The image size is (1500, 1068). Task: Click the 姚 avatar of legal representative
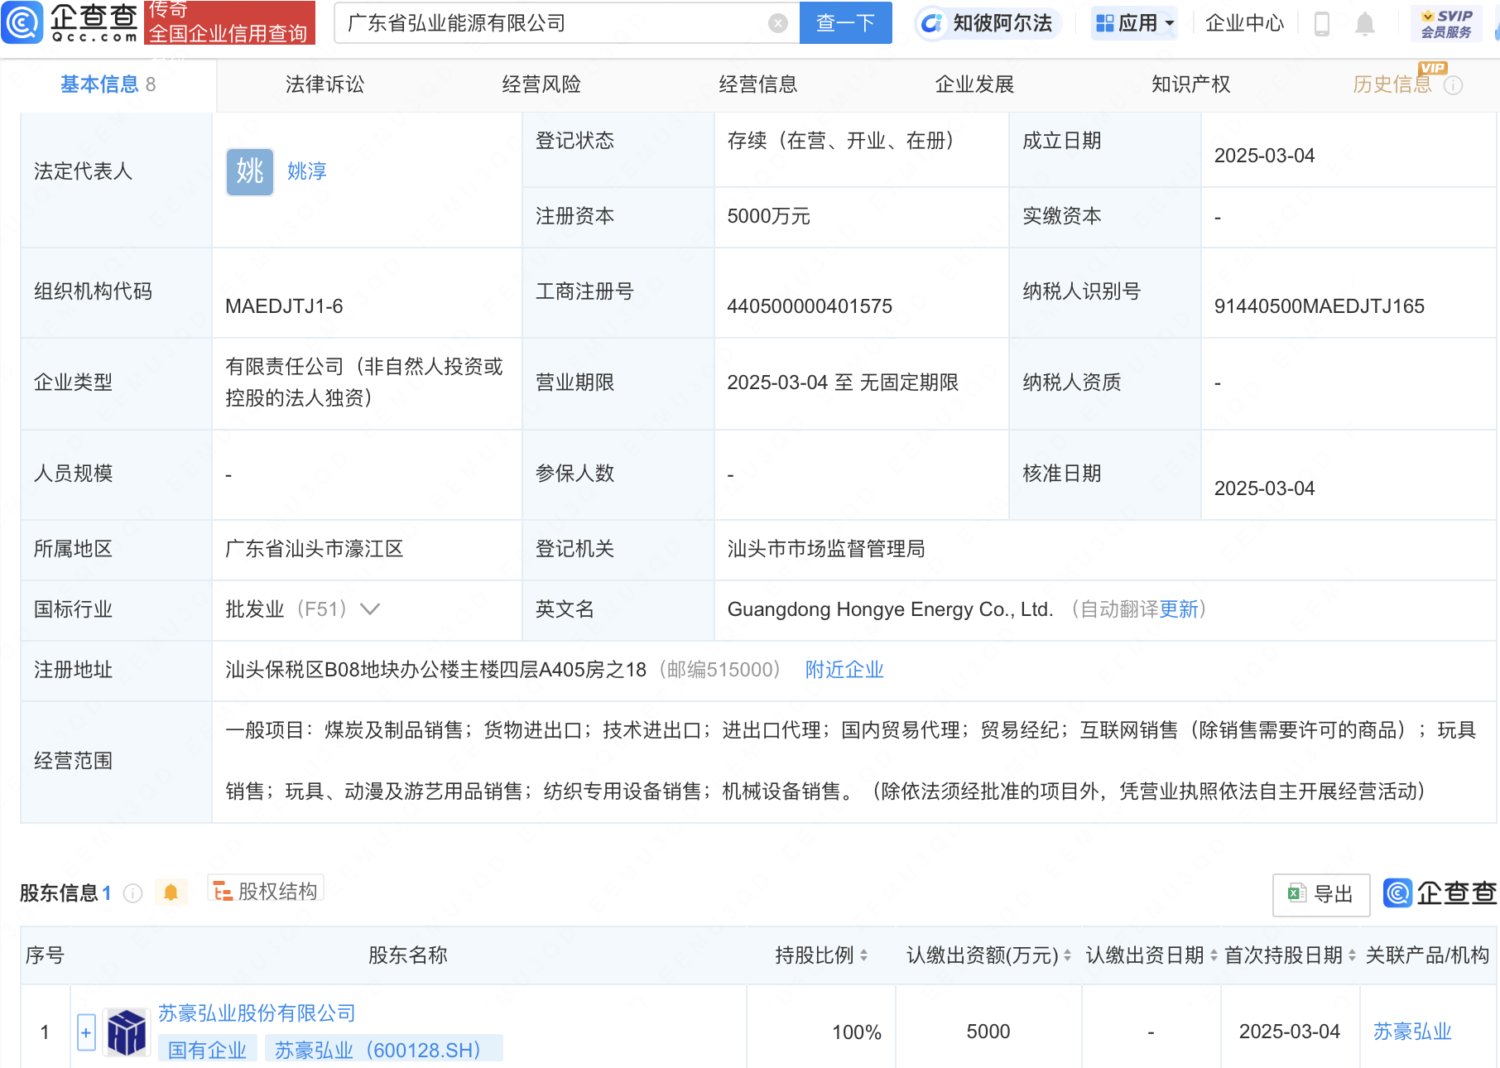point(250,172)
